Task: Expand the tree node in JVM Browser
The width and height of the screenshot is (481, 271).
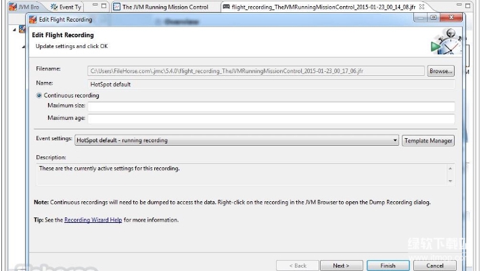Action: tap(15, 30)
